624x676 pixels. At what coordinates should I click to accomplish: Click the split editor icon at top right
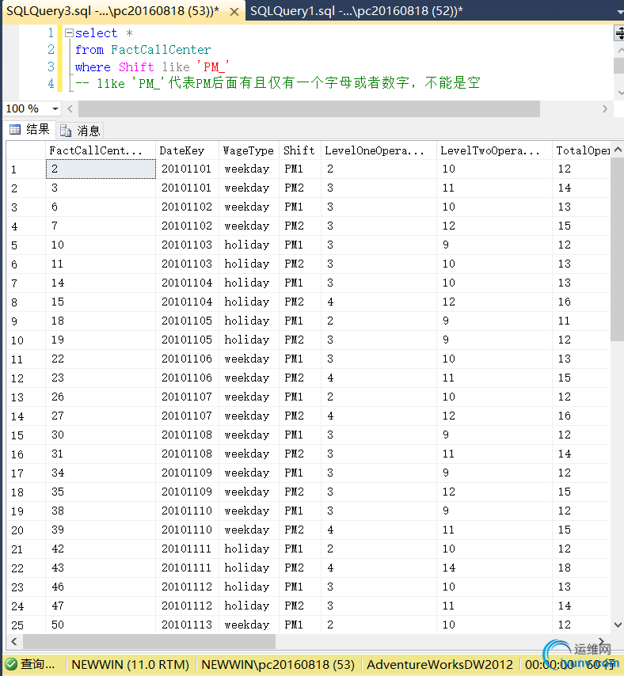pos(619,33)
